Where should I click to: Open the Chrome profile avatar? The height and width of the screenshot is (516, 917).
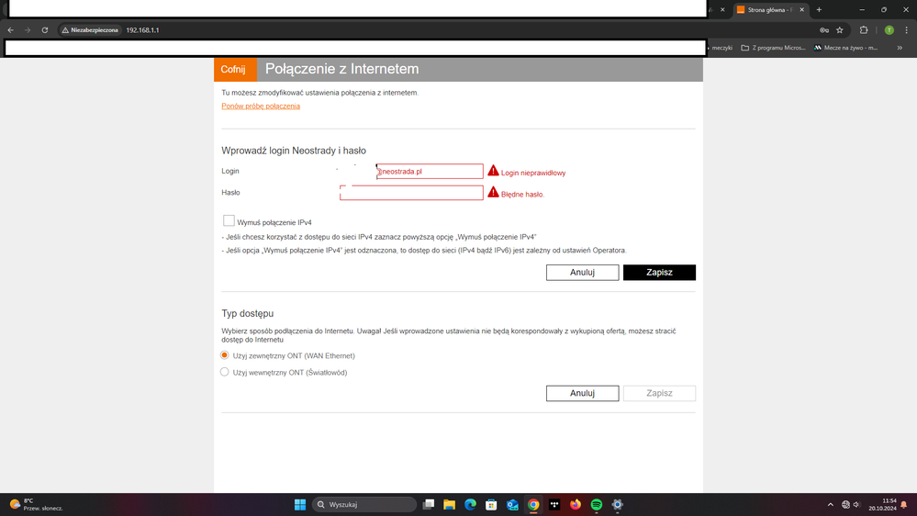pyautogui.click(x=889, y=30)
